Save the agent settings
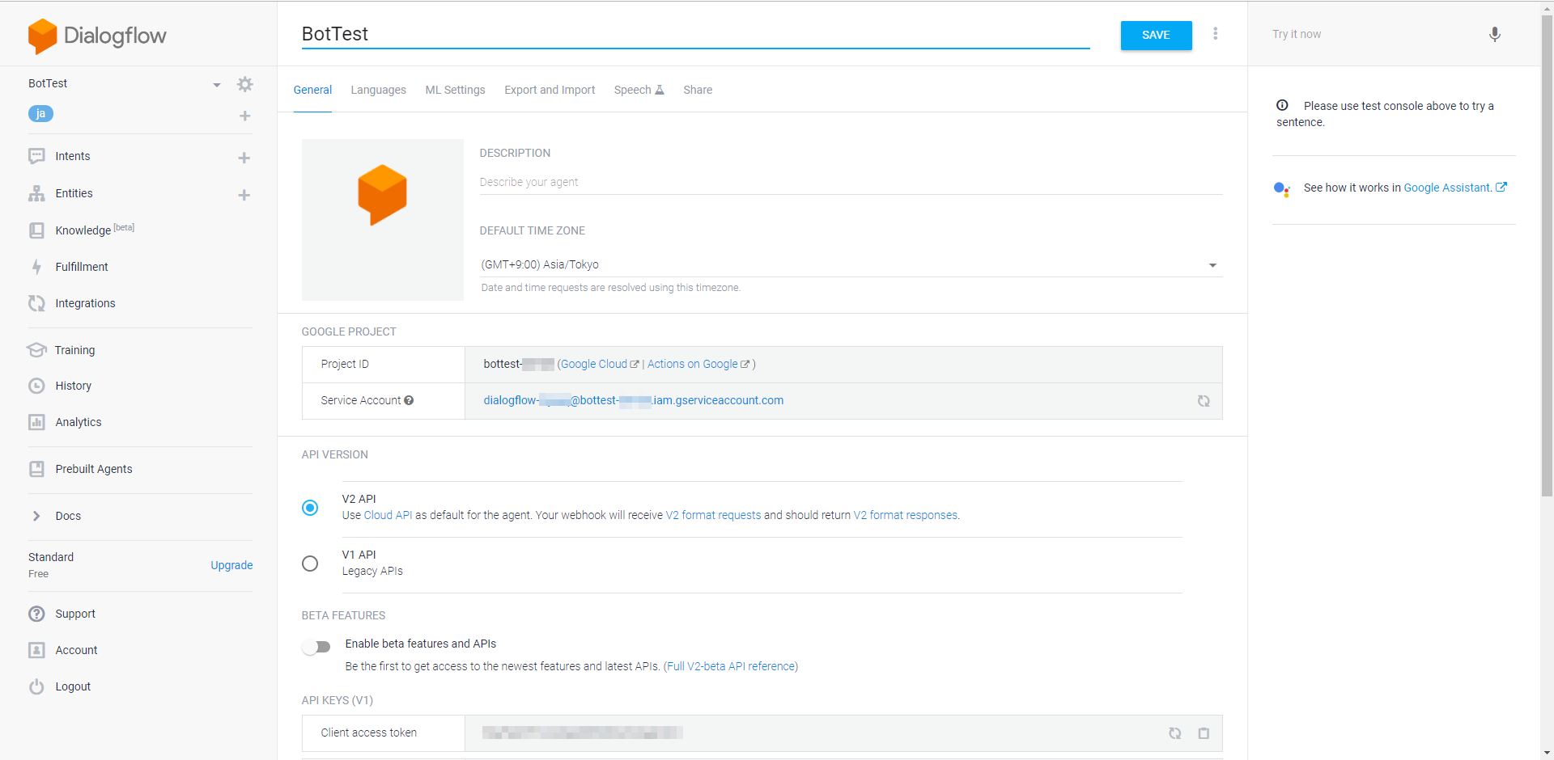Screen dimensions: 1554x760 pyautogui.click(x=1156, y=35)
